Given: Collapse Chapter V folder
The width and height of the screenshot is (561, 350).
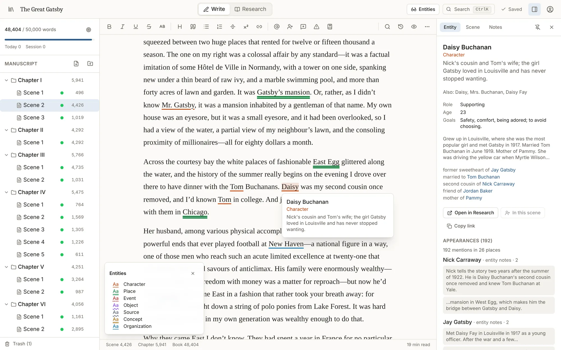Looking at the screenshot, I should pos(6,267).
